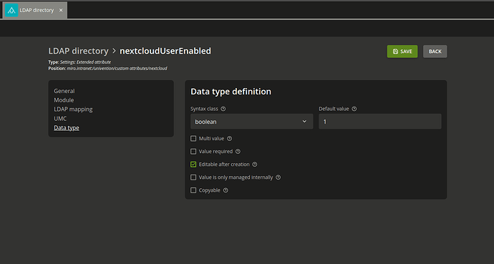Image resolution: width=494 pixels, height=264 pixels.
Task: Uncheck Editable after creation
Action: pos(193,165)
